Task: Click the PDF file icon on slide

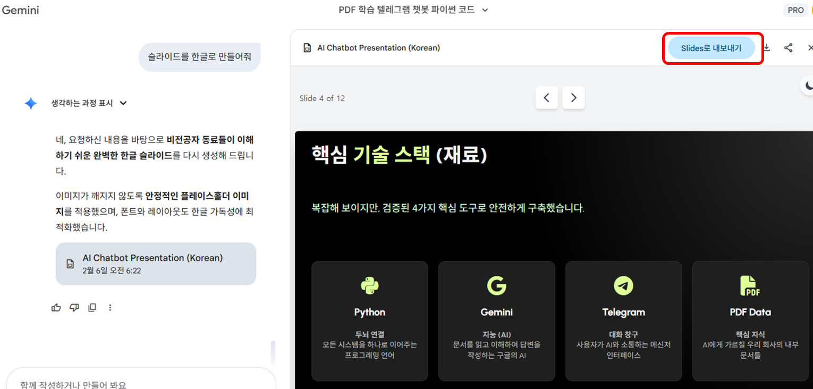Action: (x=750, y=286)
